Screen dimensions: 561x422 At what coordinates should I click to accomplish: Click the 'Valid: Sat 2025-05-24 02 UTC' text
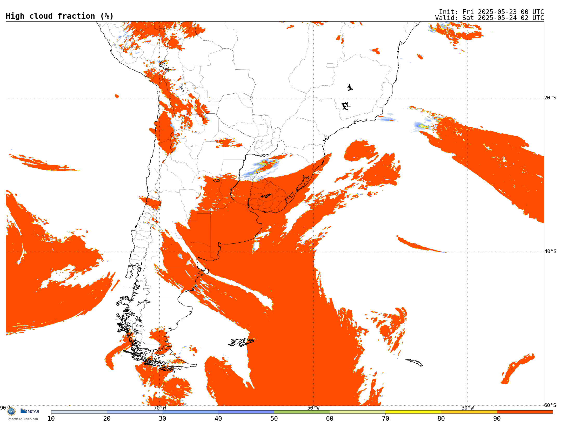point(490,18)
